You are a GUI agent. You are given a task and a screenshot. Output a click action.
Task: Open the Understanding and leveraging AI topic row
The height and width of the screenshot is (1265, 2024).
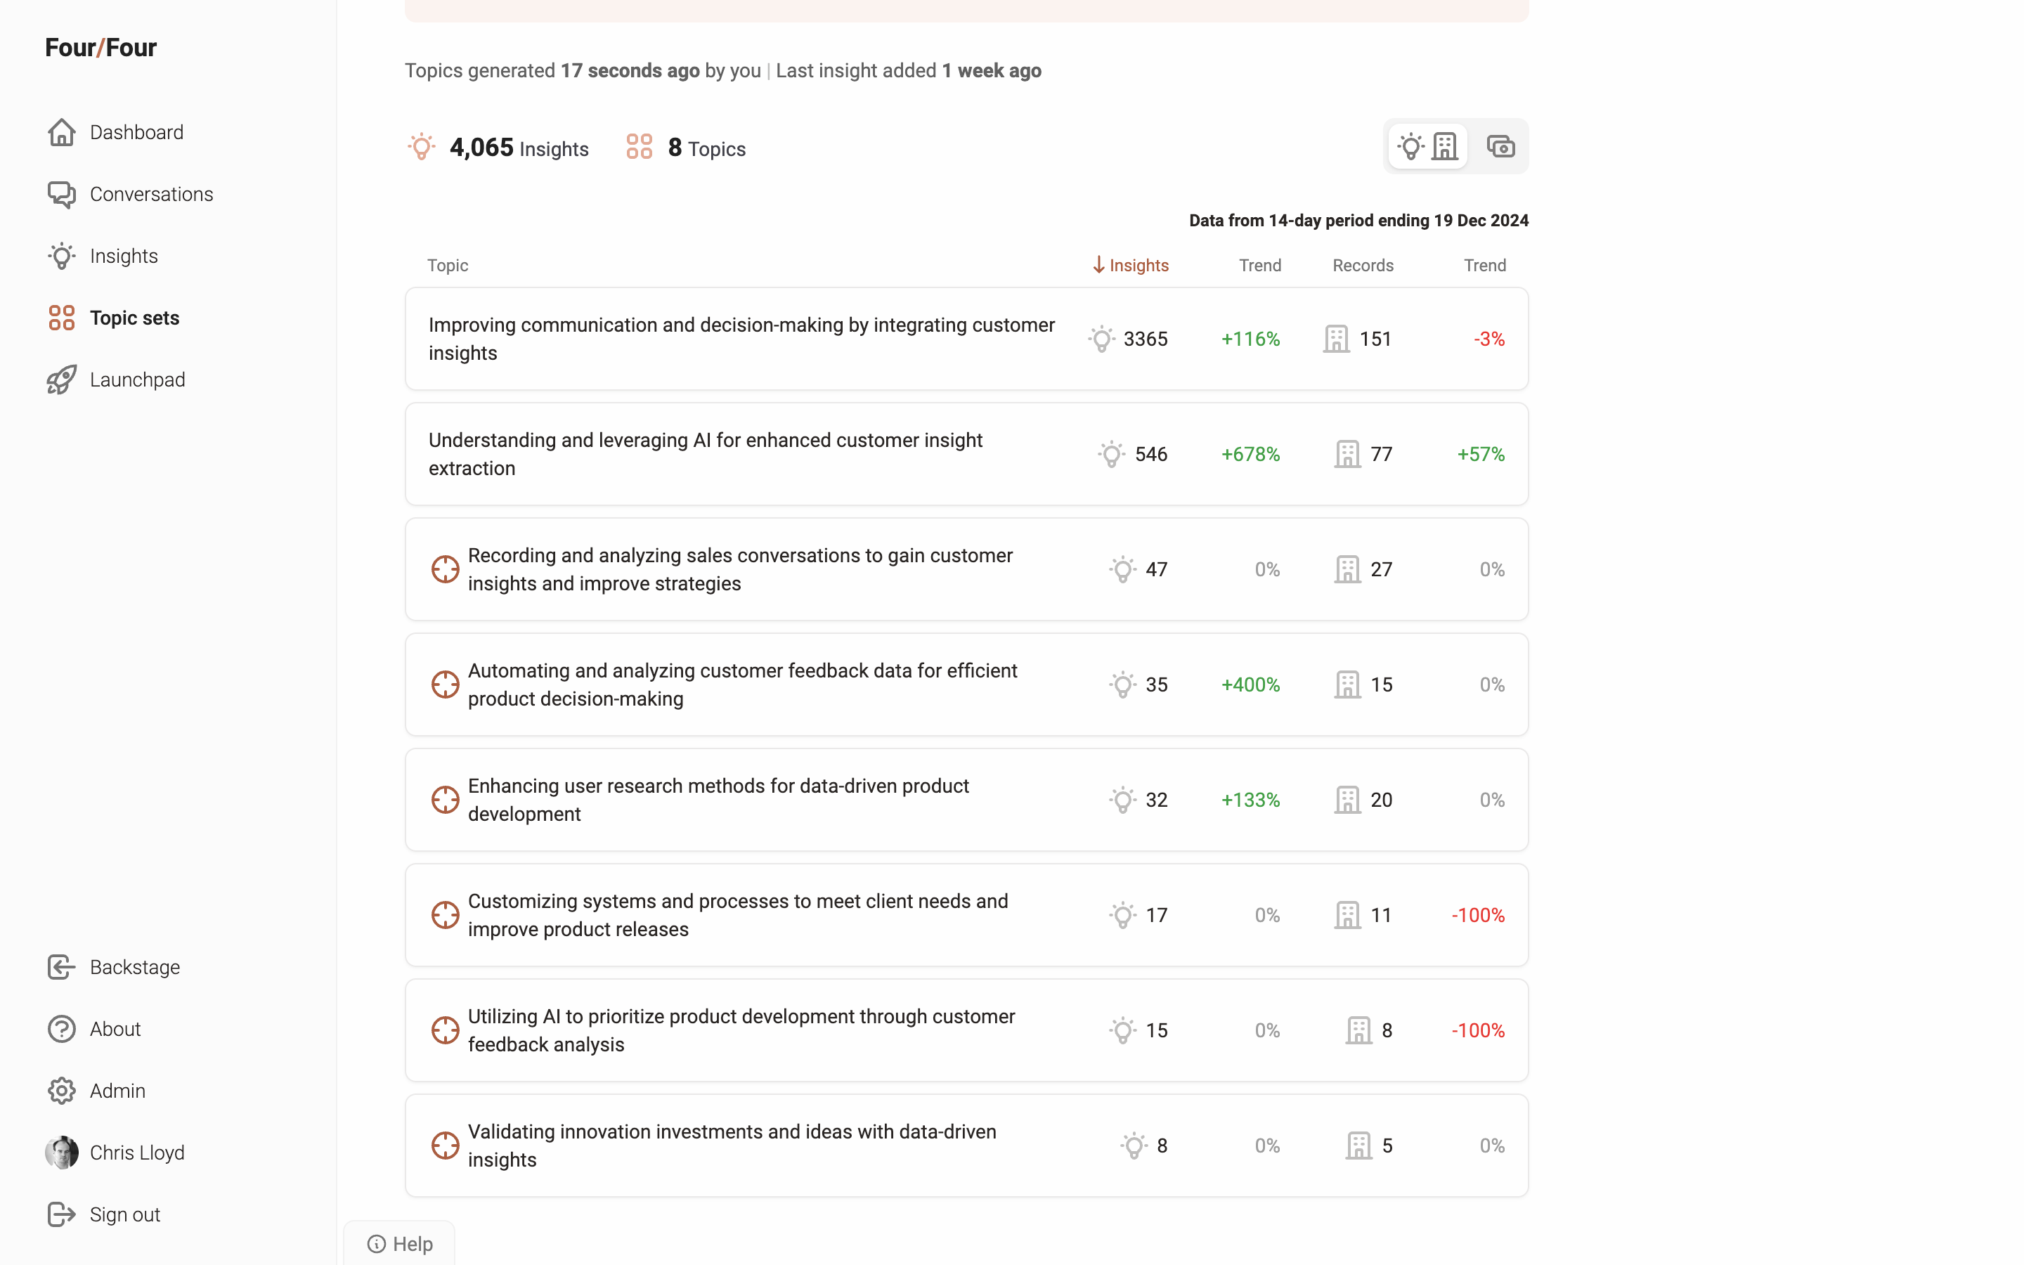click(705, 454)
